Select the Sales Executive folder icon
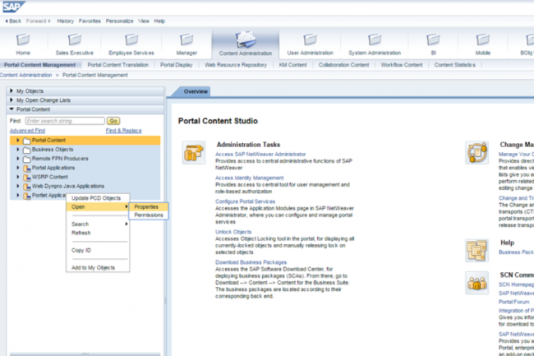Screen dimensions: 534x356 [x=75, y=39]
